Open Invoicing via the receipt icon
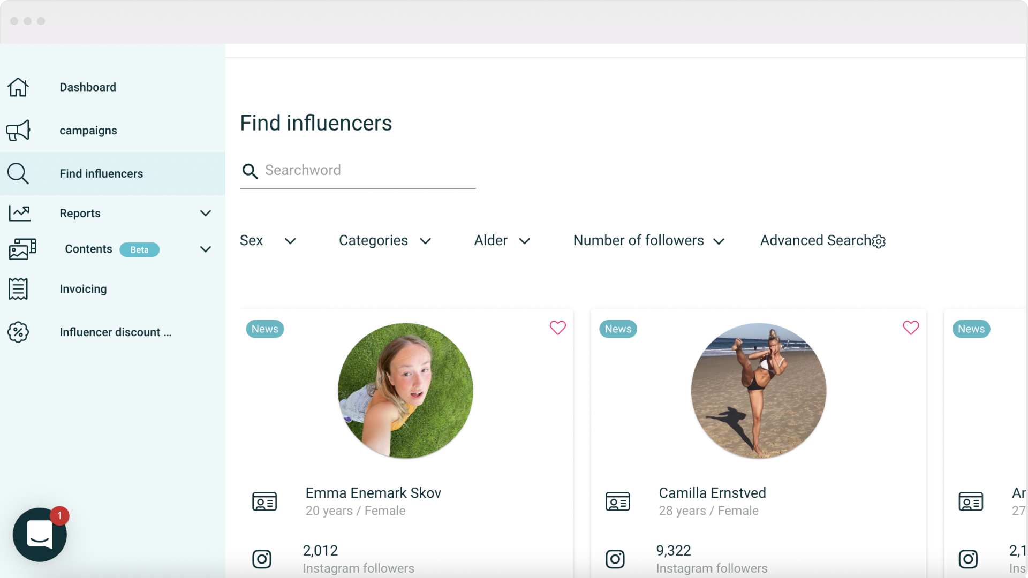Image resolution: width=1028 pixels, height=578 pixels. pyautogui.click(x=18, y=288)
